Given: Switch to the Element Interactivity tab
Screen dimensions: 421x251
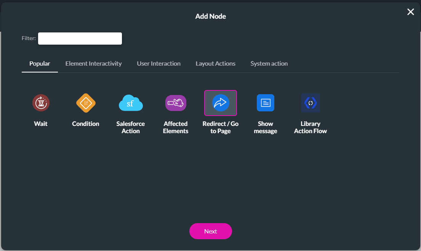Looking at the screenshot, I should (x=93, y=63).
